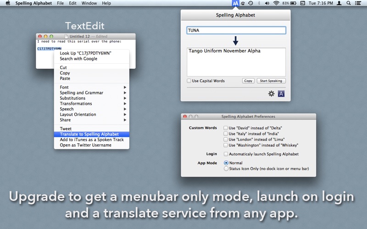The width and height of the screenshot is (367, 229).
Task: Minimize the TextEdit Untitled 12 window
Action: [x=45, y=37]
